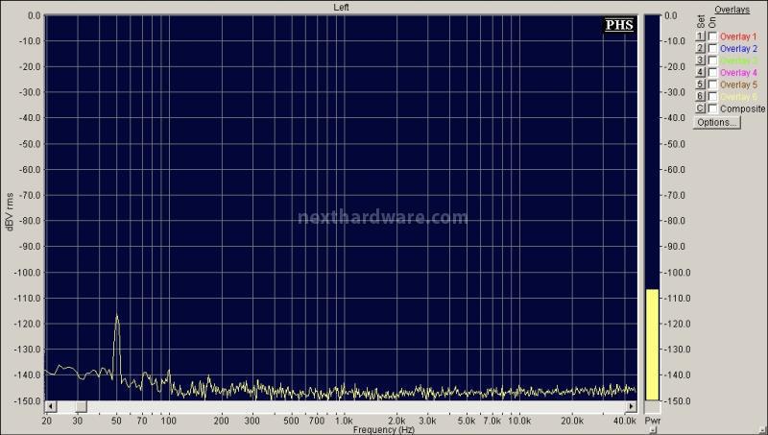This screenshot has width=768, height=435.
Task: Click the 40.0k frequency axis label
Action: pyautogui.click(x=625, y=421)
